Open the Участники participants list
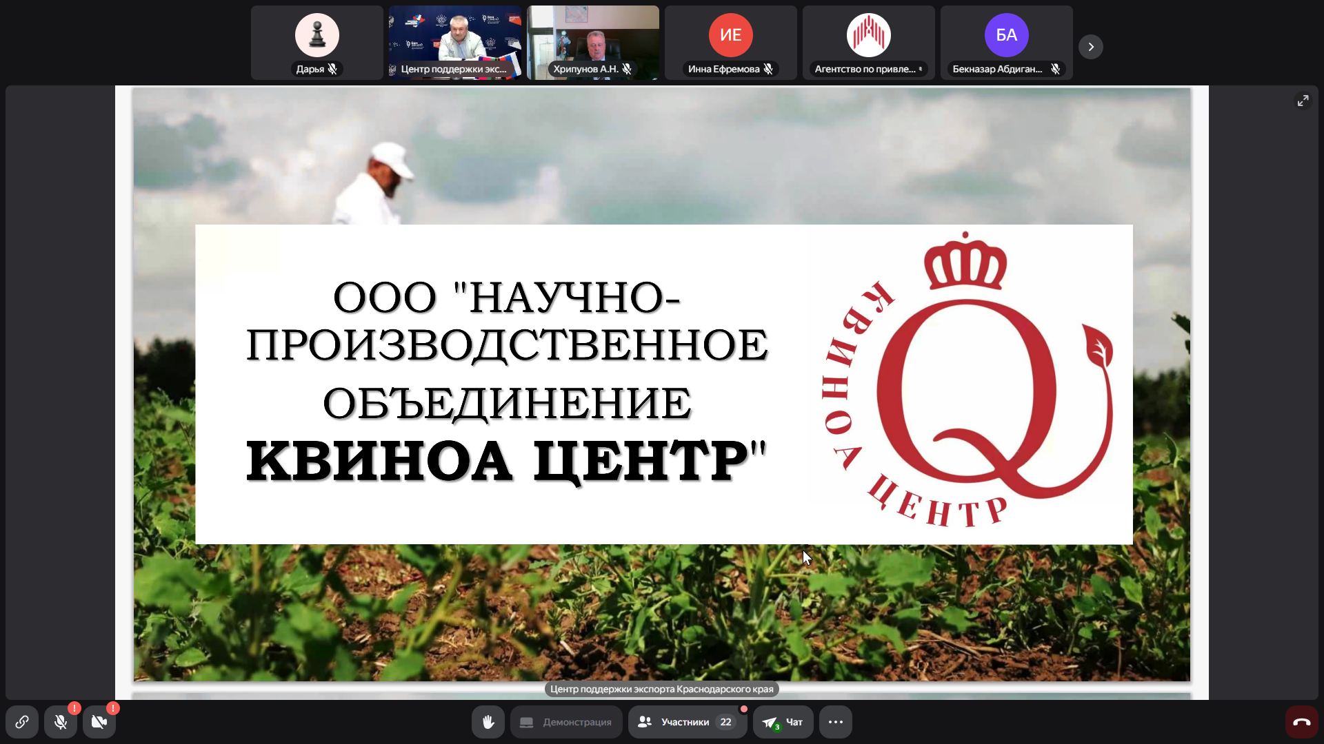This screenshot has height=744, width=1324. [687, 722]
